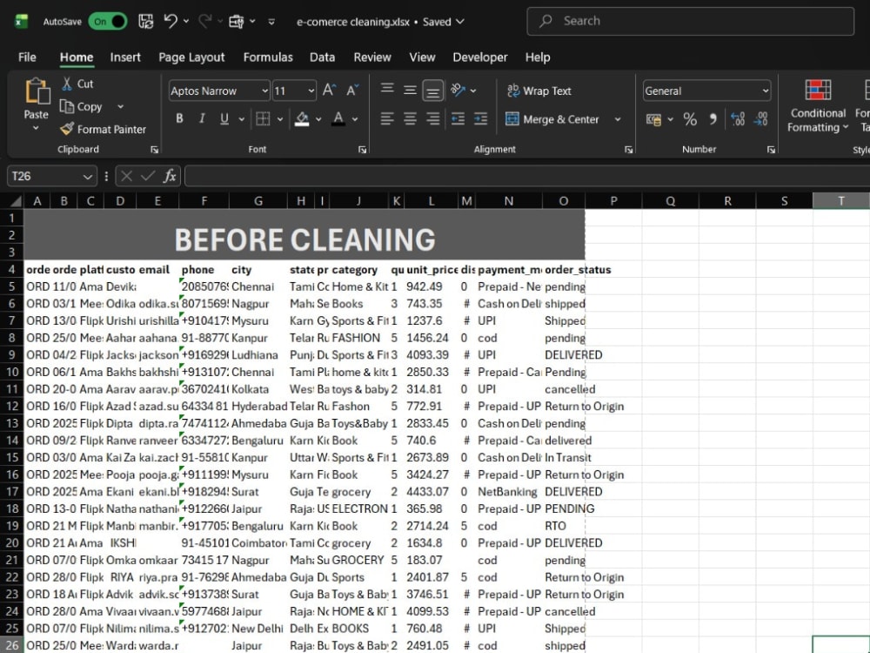
Task: Apply italic formatting
Action: point(202,118)
